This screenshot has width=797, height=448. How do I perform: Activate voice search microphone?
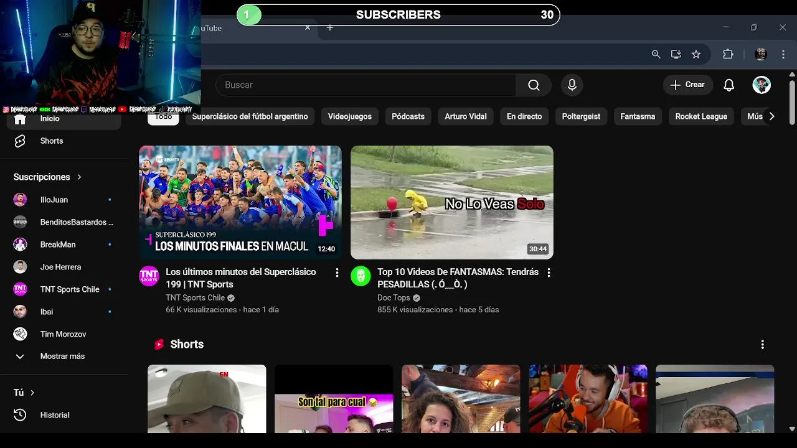point(572,85)
